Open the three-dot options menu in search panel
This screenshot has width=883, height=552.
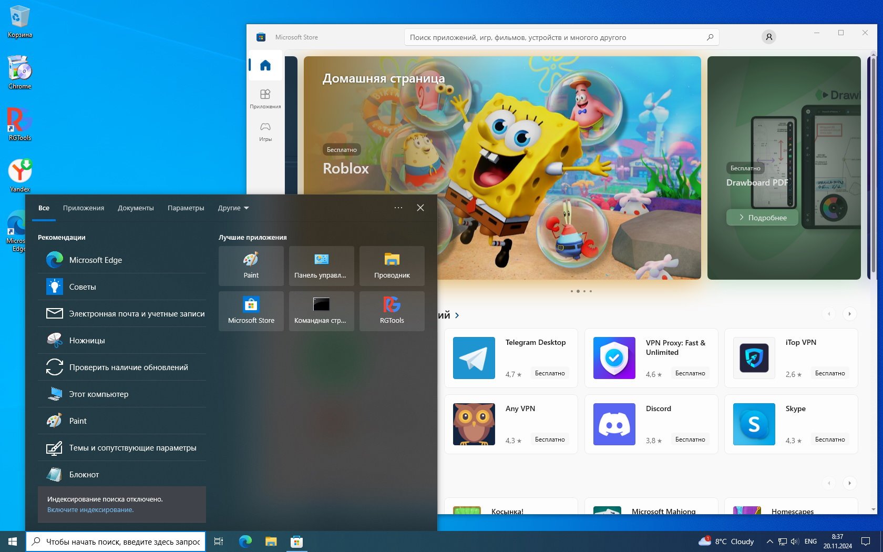(398, 208)
